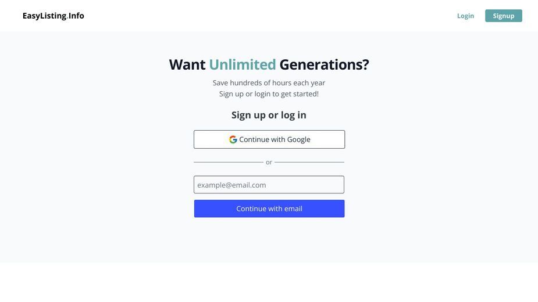Click the white footer area below the form
The image size is (538, 302).
pyautogui.click(x=269, y=282)
